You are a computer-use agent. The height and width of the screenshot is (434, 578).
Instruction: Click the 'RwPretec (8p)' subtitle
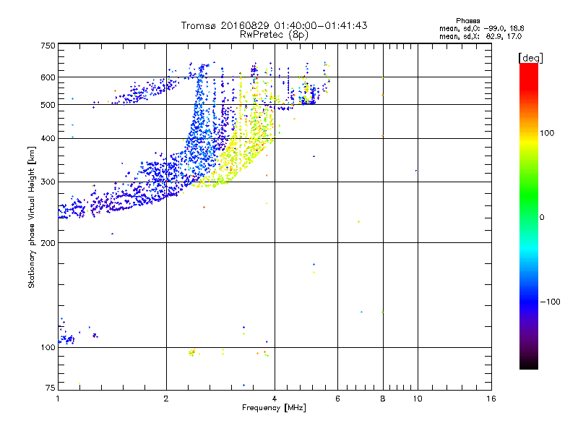coord(274,35)
